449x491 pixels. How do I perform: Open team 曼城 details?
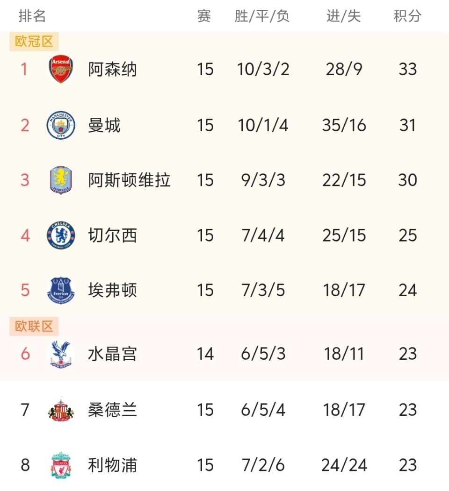[x=104, y=125]
